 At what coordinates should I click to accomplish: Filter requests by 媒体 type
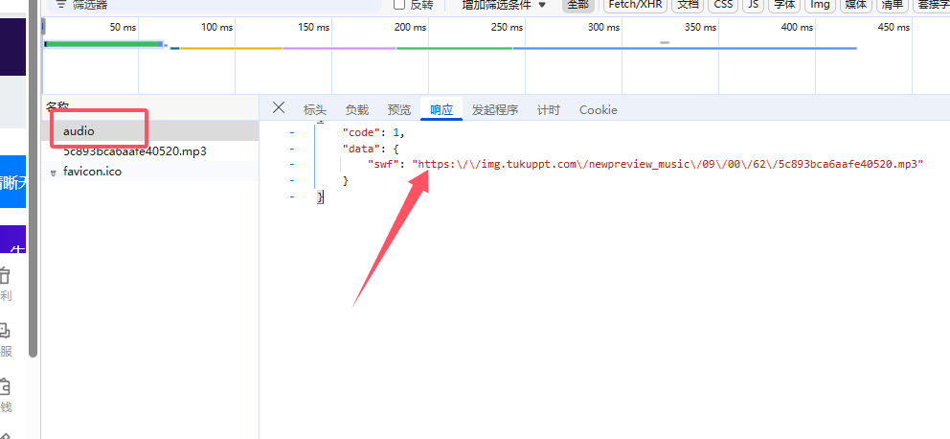854,5
